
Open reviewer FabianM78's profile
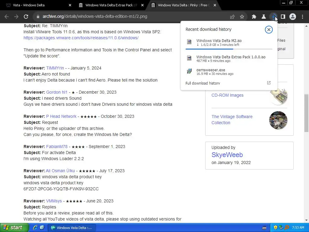pyautogui.click(x=57, y=147)
